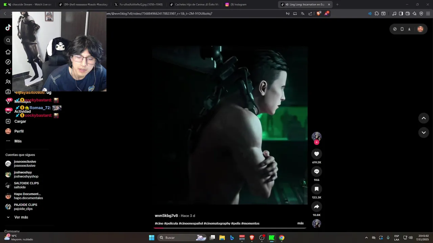
Task: Click the TikTok logo in the sidebar
Action: click(x=8, y=28)
